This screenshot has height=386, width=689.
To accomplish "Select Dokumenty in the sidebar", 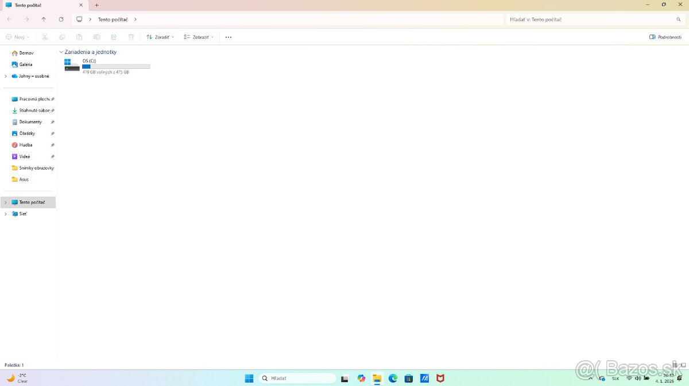I will pos(30,122).
